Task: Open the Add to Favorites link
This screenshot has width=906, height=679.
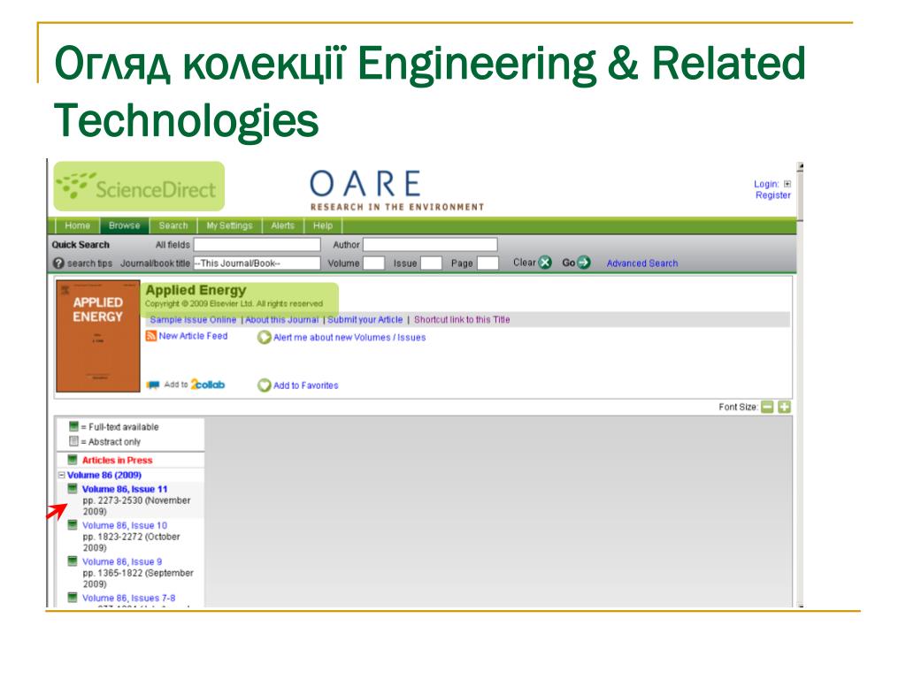Action: click(x=305, y=385)
